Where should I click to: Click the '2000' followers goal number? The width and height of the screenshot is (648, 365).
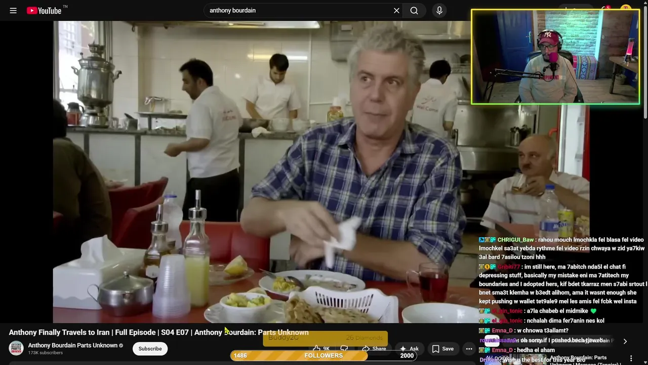pos(407,355)
